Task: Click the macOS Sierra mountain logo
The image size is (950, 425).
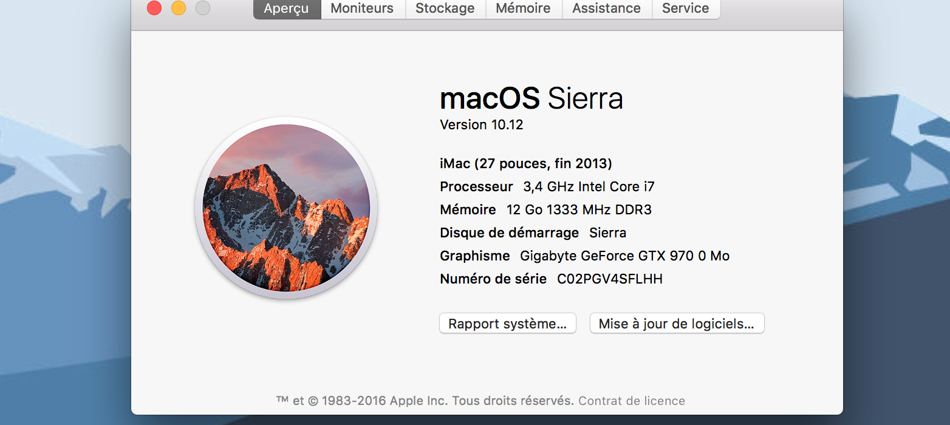Action: 286,208
